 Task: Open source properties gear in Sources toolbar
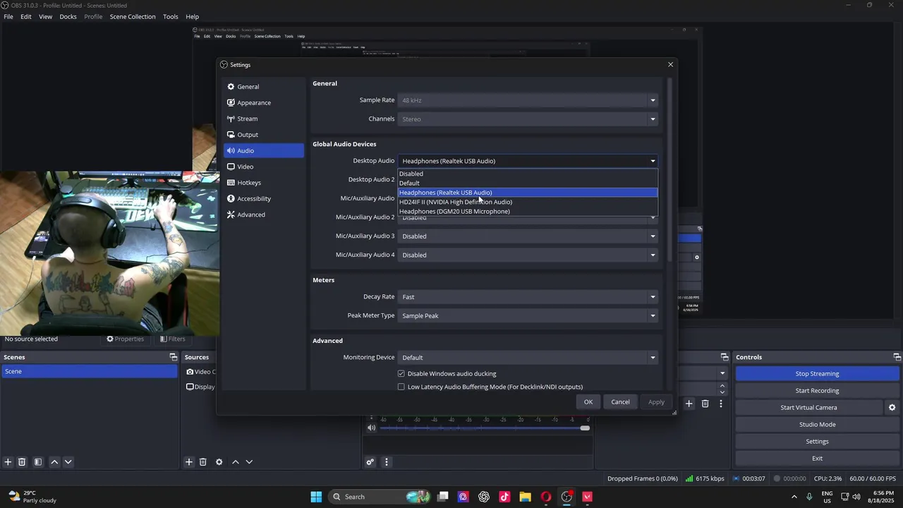pos(219,462)
